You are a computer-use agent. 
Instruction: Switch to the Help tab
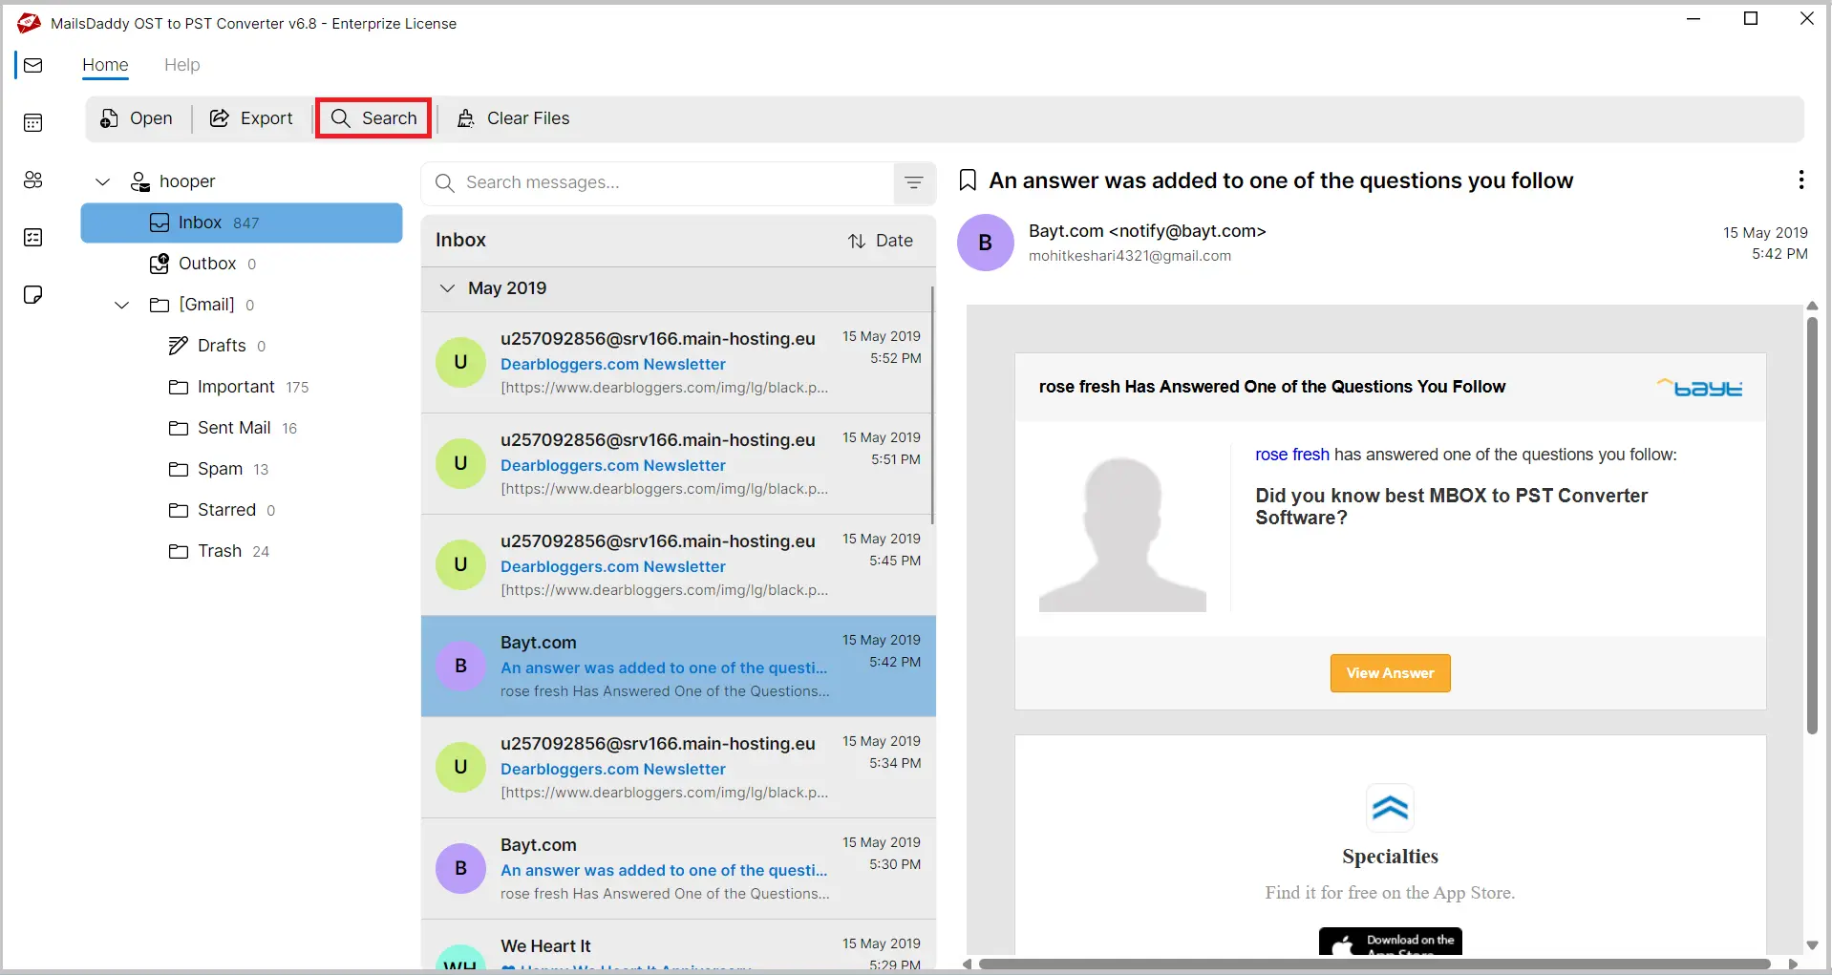pyautogui.click(x=181, y=65)
